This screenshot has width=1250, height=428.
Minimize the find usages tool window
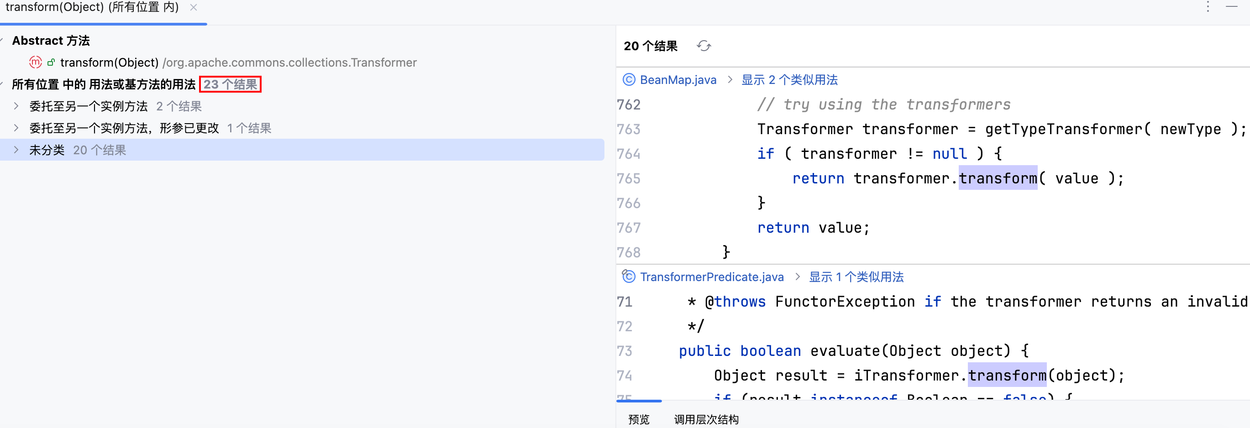point(1232,7)
